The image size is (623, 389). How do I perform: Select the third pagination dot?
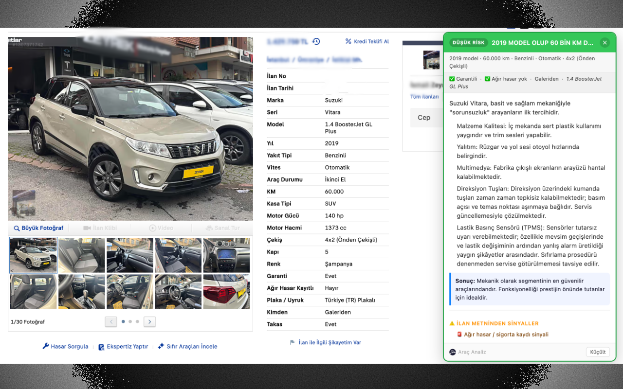coord(137,321)
